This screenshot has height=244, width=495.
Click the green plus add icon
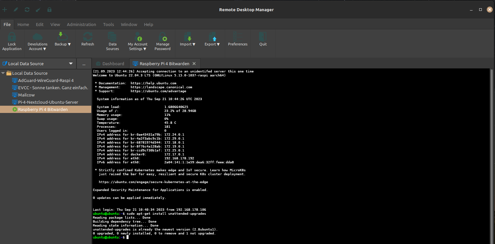tap(5, 10)
